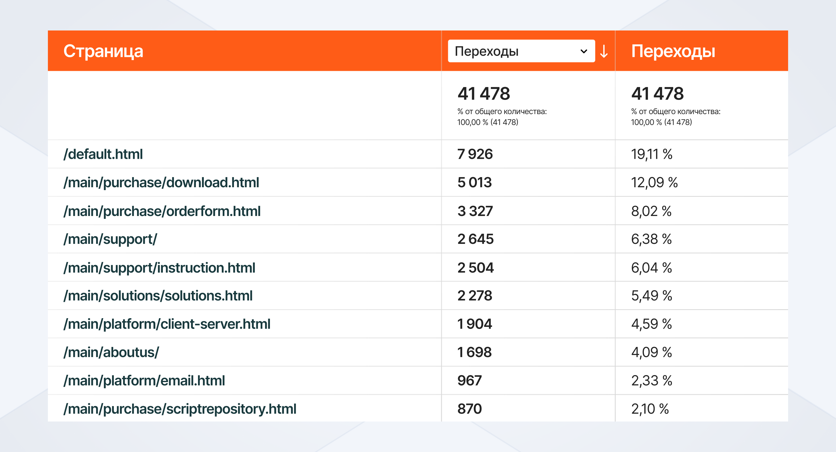
Task: Click the 870 visits value
Action: coord(469,408)
